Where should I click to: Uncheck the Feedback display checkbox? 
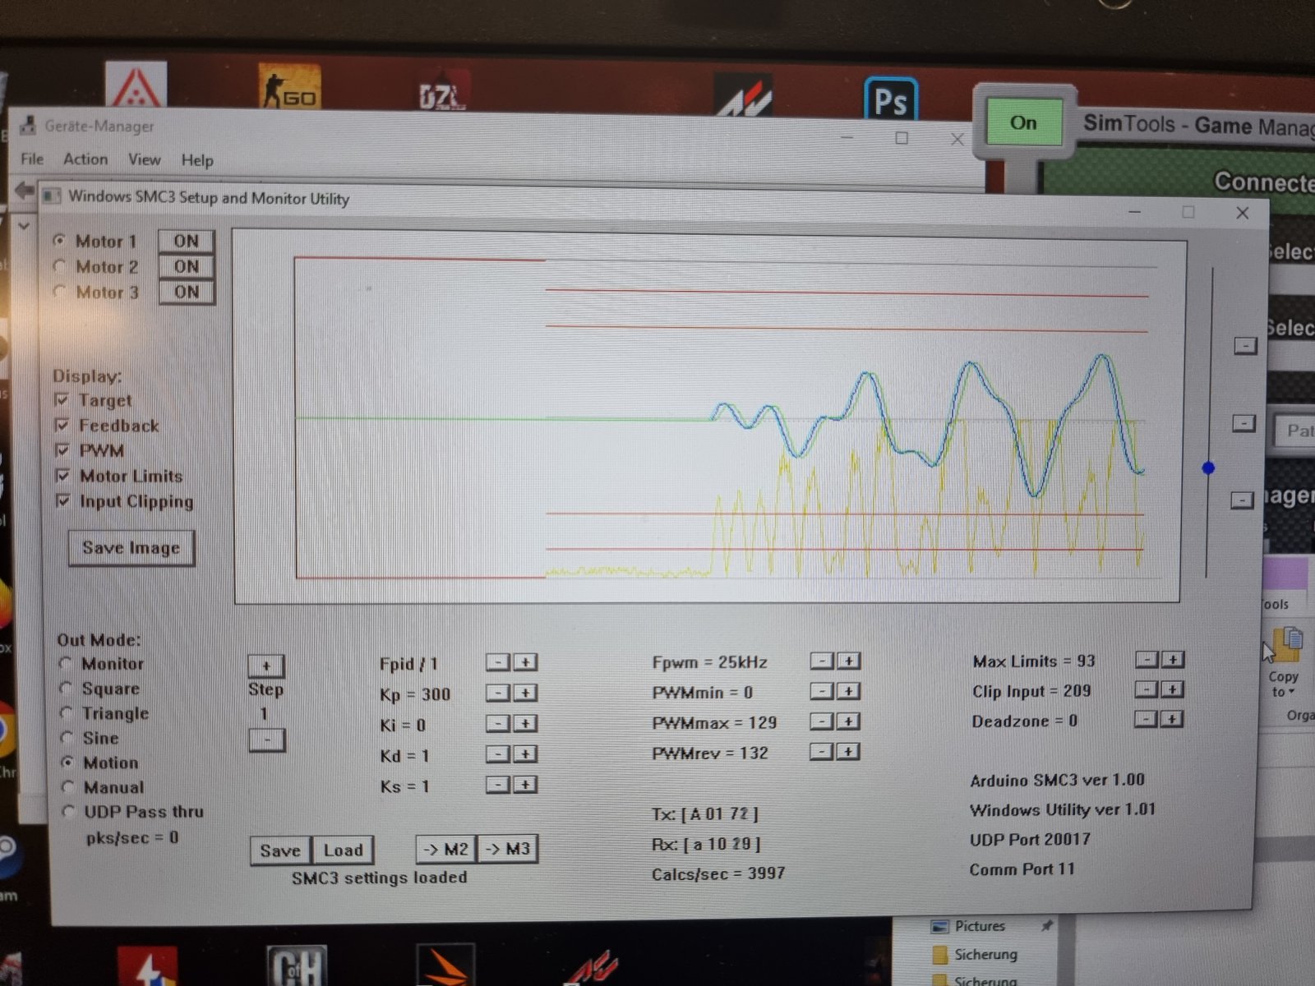pos(62,425)
